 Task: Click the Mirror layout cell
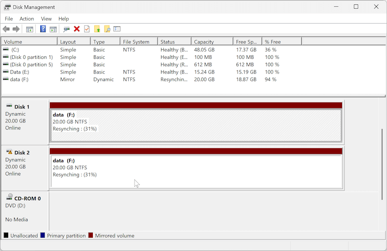(67, 79)
